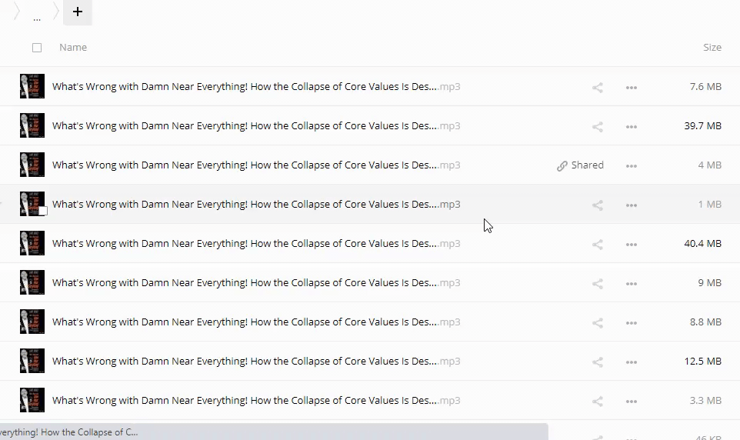Screen dimensions: 740x440
Task: Open the Shared link on the 4 MB file
Action: pos(581,165)
